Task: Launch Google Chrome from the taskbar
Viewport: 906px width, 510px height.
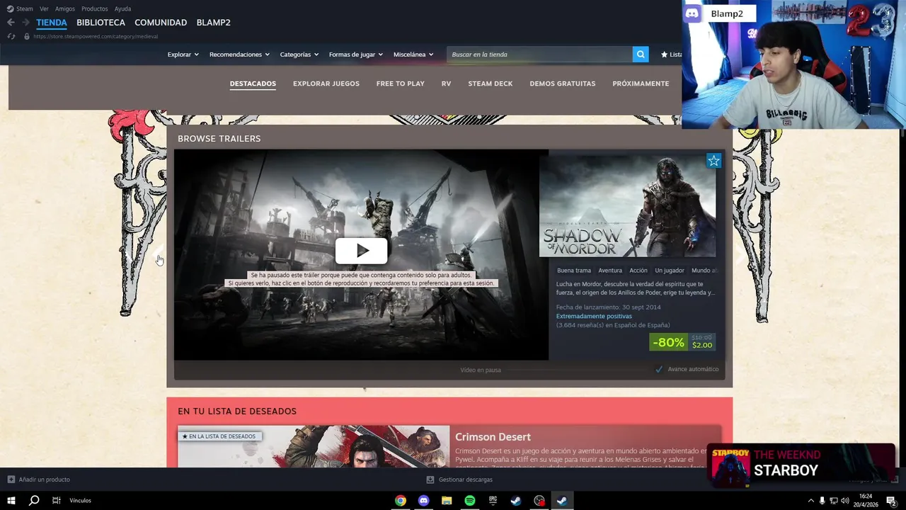Action: pos(401,500)
